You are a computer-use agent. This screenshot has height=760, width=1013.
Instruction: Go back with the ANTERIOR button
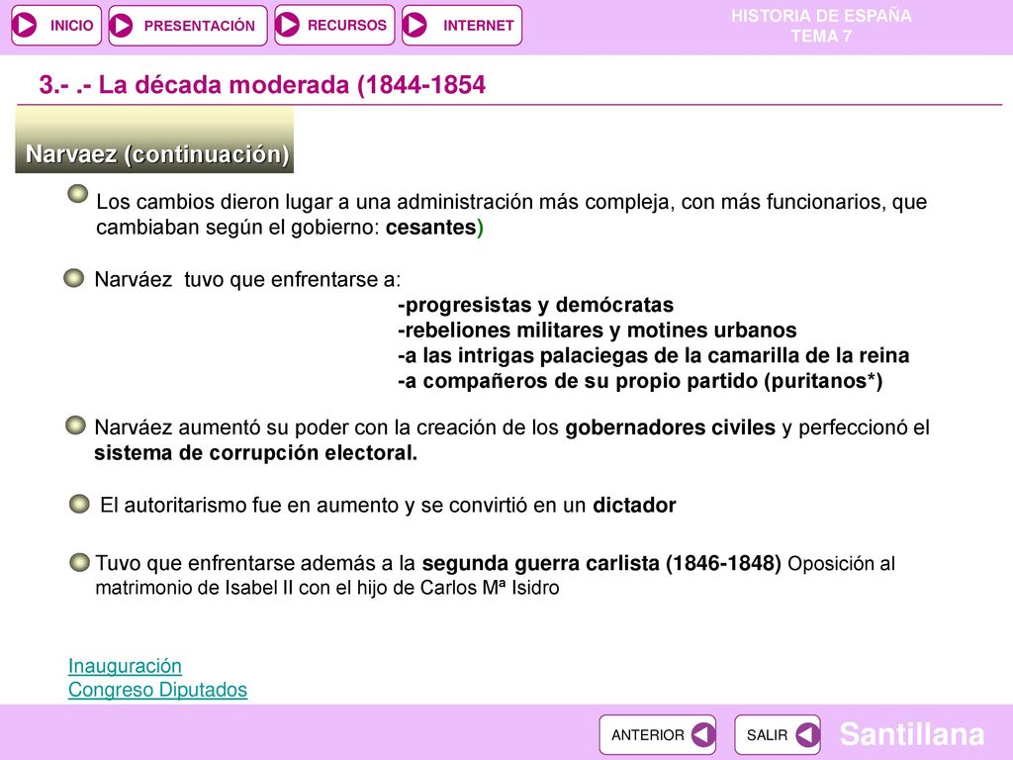pos(658,735)
